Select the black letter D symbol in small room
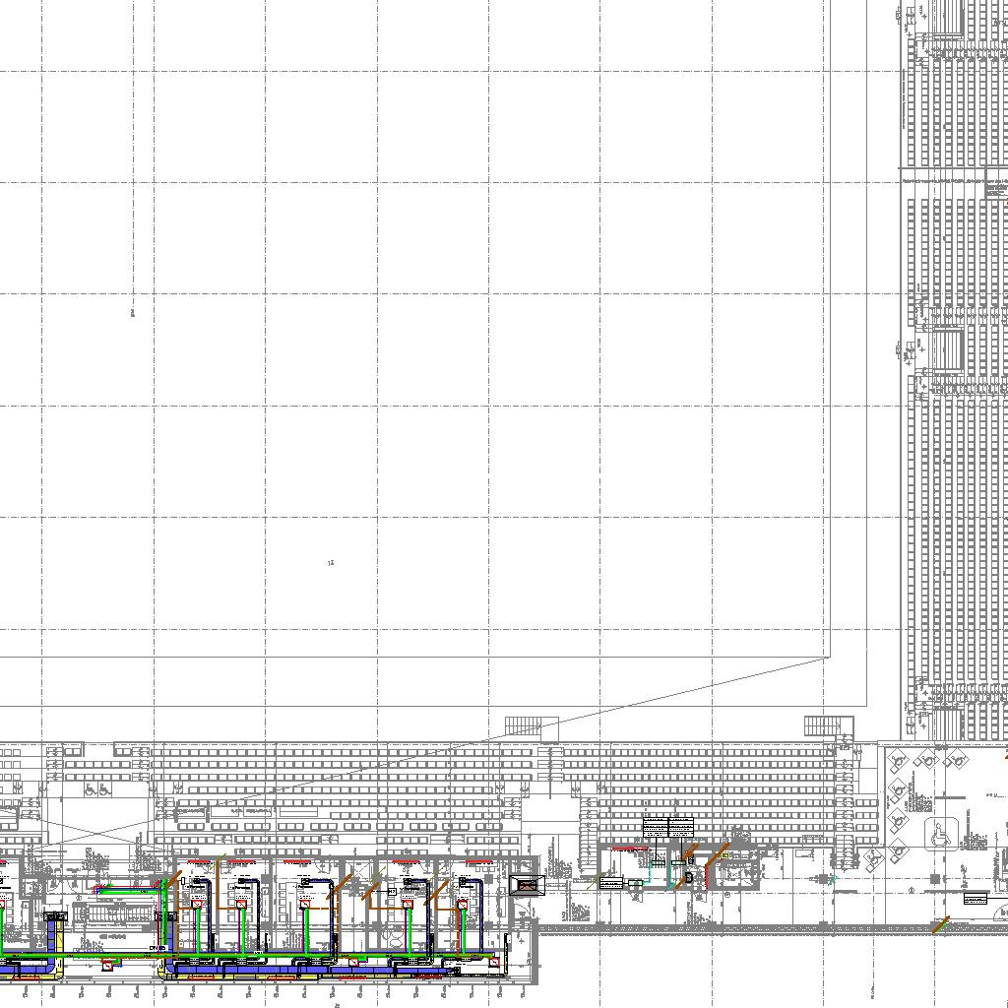 click(x=689, y=876)
